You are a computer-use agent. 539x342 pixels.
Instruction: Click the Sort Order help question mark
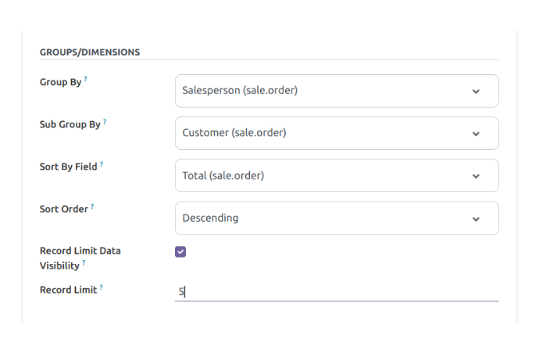pyautogui.click(x=92, y=206)
